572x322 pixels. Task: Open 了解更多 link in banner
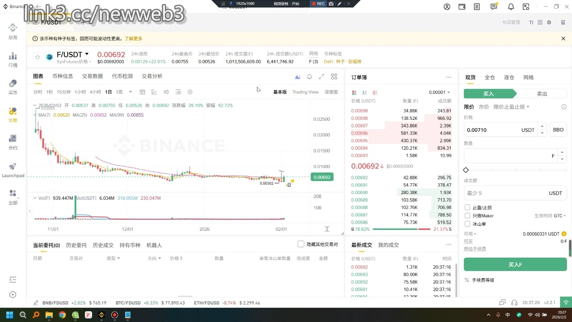[x=133, y=39]
